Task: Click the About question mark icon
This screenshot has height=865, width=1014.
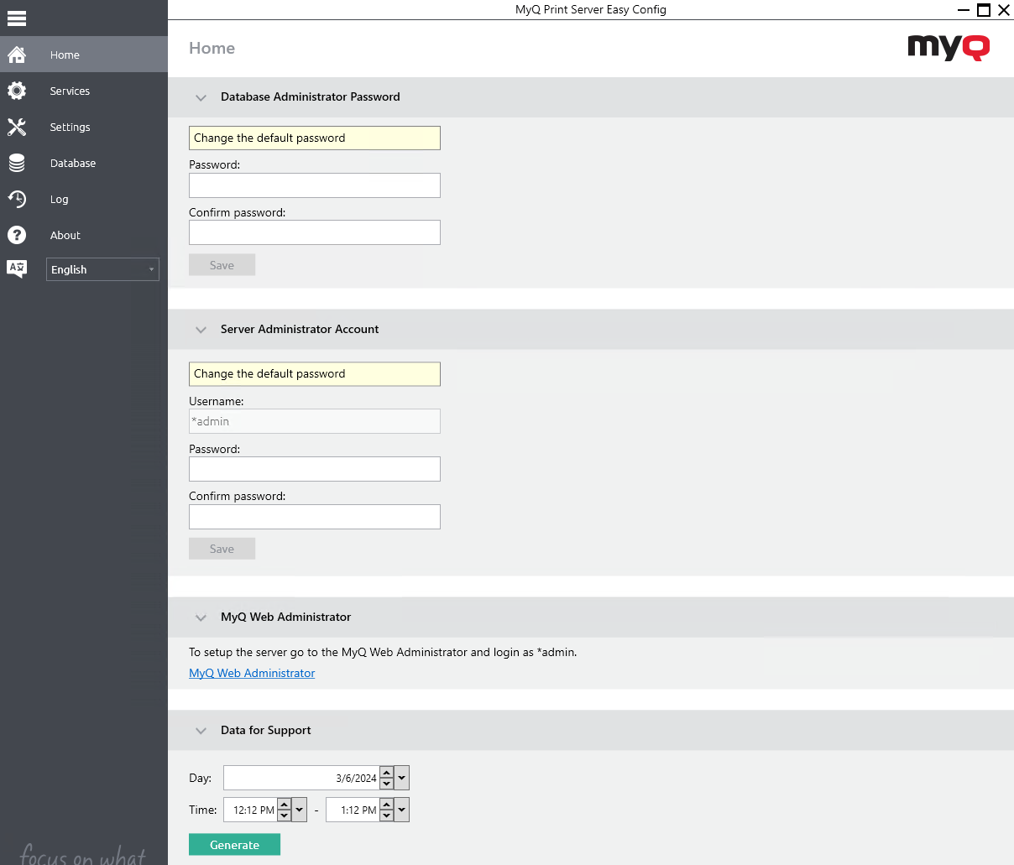Action: pyautogui.click(x=17, y=235)
